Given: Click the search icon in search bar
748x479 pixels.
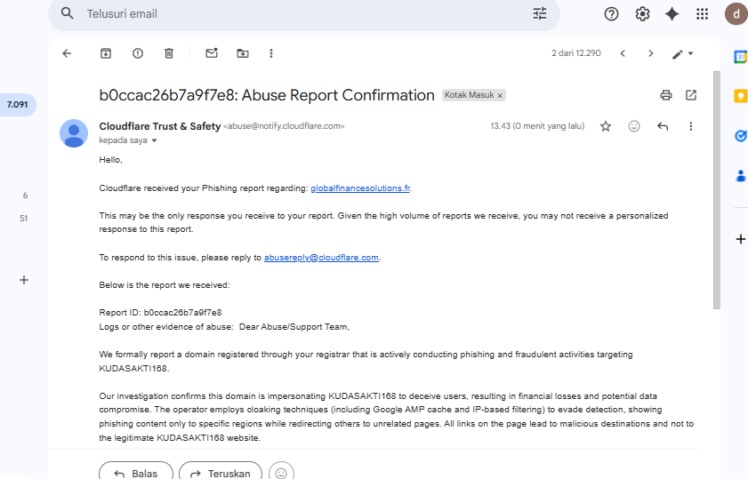Looking at the screenshot, I should point(68,13).
